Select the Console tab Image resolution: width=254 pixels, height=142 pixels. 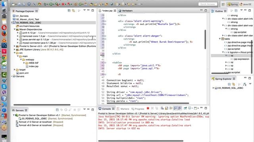tap(106, 109)
